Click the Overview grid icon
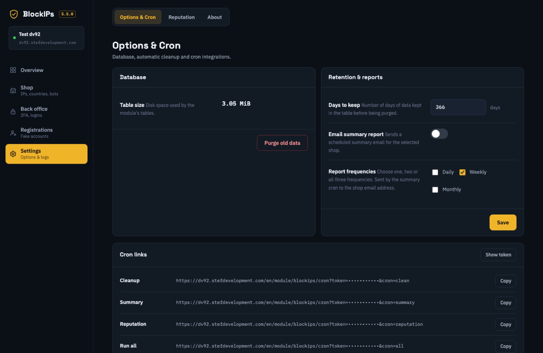Image resolution: width=543 pixels, height=353 pixels. point(13,70)
